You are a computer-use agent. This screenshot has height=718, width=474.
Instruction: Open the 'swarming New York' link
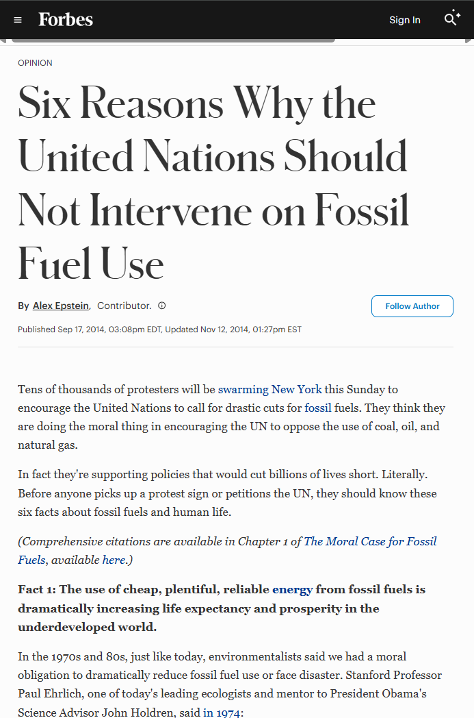coord(269,389)
